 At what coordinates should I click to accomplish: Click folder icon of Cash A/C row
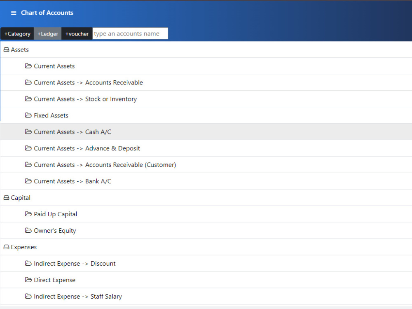(x=28, y=132)
